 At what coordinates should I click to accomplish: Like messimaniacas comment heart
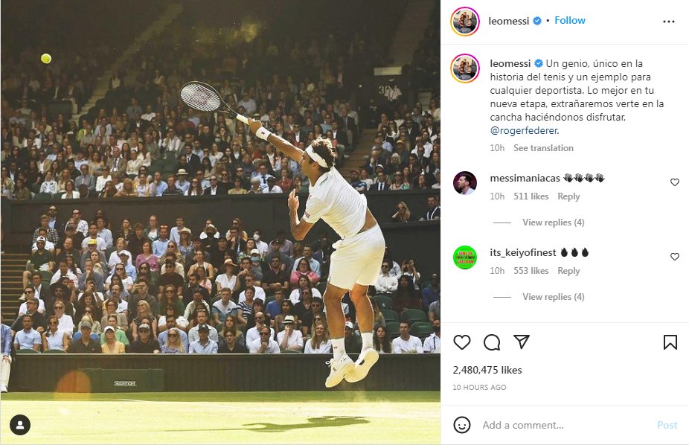pyautogui.click(x=675, y=182)
